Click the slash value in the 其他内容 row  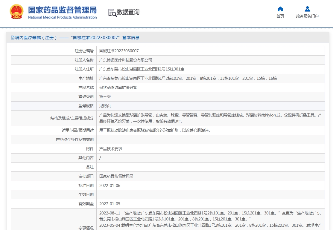click(x=100, y=158)
